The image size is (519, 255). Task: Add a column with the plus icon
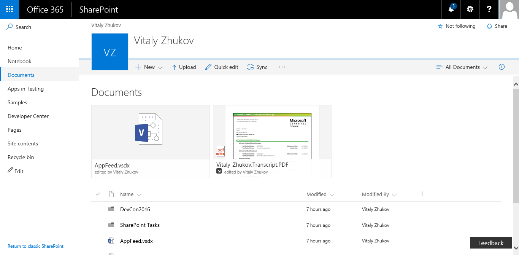tap(422, 194)
